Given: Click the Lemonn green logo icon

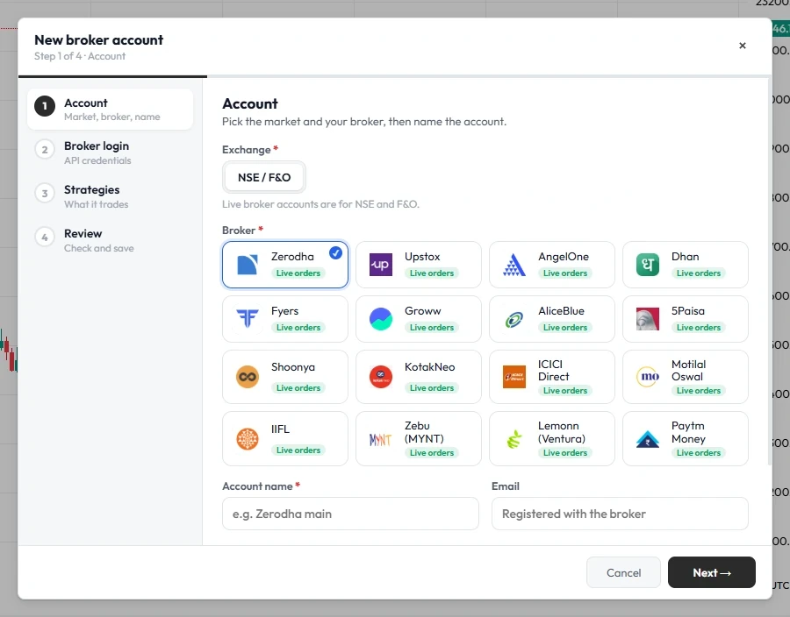Looking at the screenshot, I should (x=514, y=439).
